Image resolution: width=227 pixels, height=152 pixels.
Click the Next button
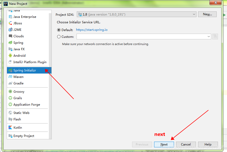coord(164,144)
